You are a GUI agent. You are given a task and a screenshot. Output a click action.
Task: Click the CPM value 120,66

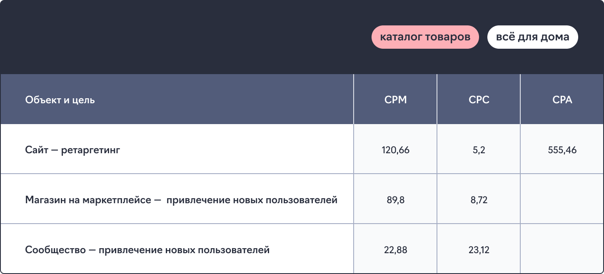(x=395, y=150)
